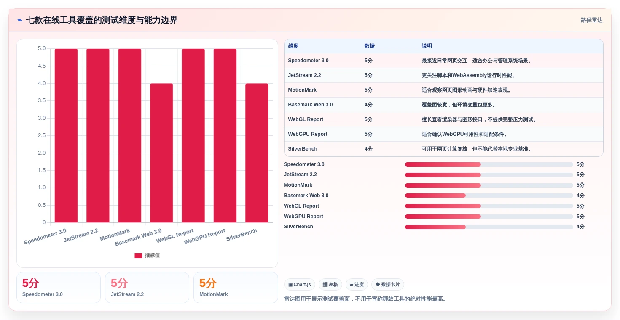Click the 2.5 y-axis tick label
620x320 pixels.
tap(42, 135)
